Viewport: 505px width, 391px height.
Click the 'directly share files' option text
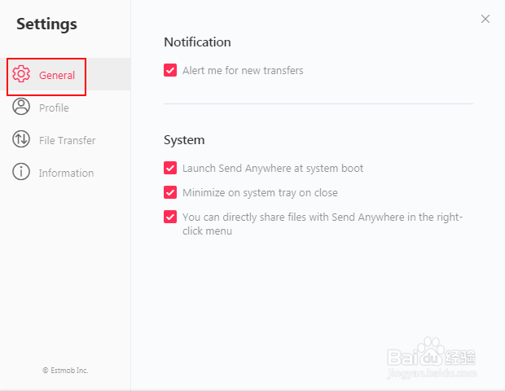(x=322, y=217)
